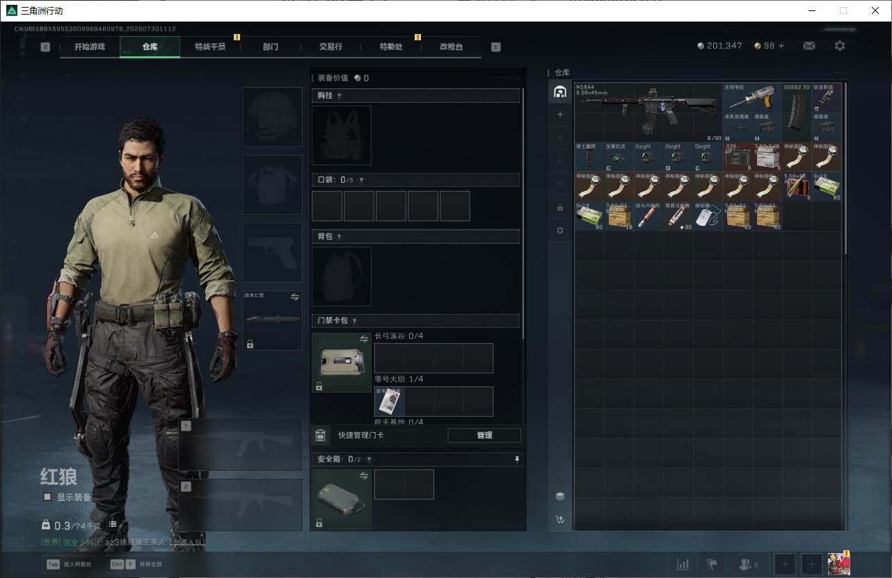Click the 快捷管理门卡 card icon
The image size is (892, 578).
click(320, 436)
